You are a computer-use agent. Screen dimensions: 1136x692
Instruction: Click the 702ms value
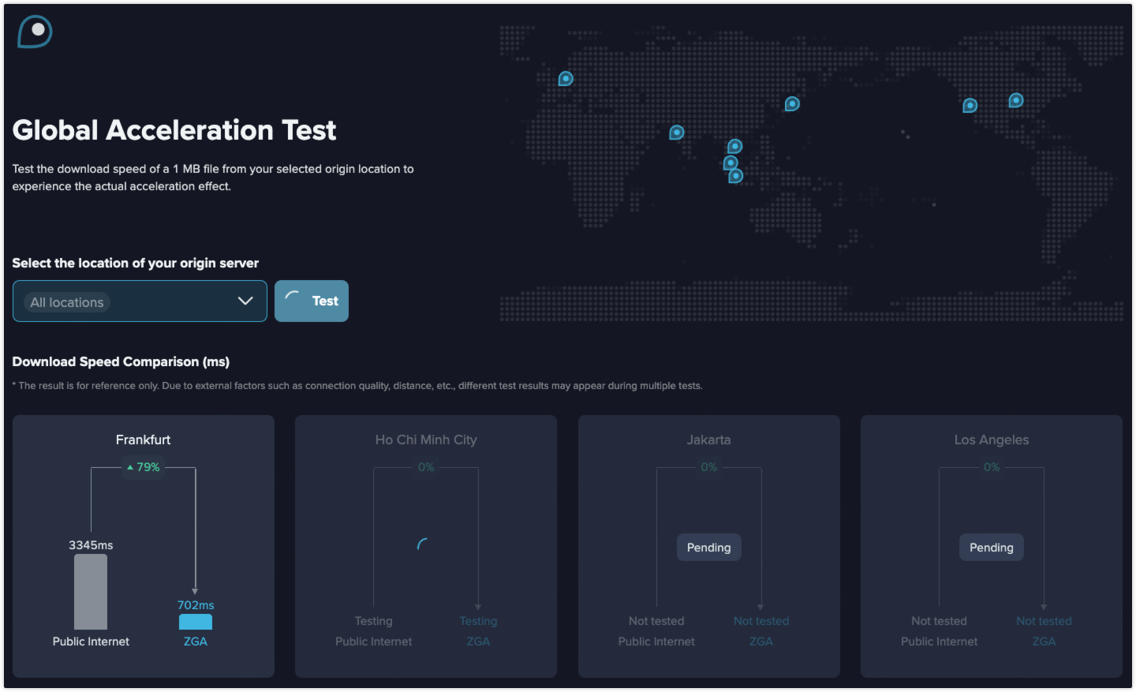[x=196, y=605]
